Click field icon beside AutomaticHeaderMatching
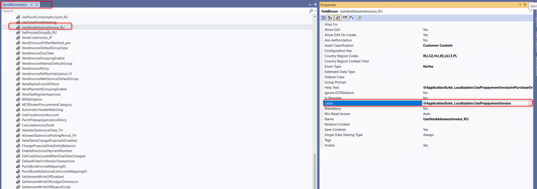The image size is (537, 189). (18, 110)
